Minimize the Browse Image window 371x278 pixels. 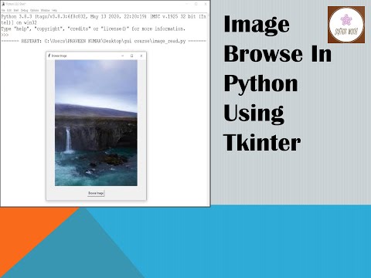pyautogui.click(x=123, y=56)
